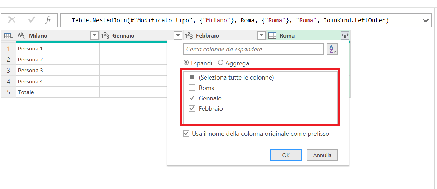Select the Roma column header

coord(309,35)
